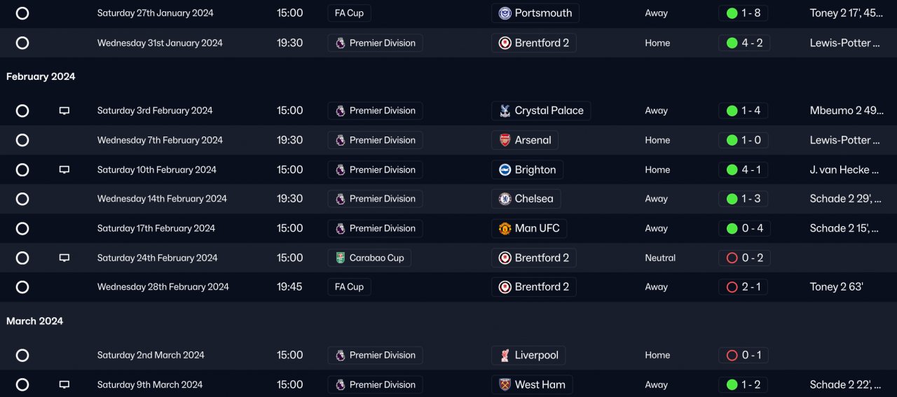Click TV icon on Carabao Cup row
Screen dimensions: 897x397
64,258
